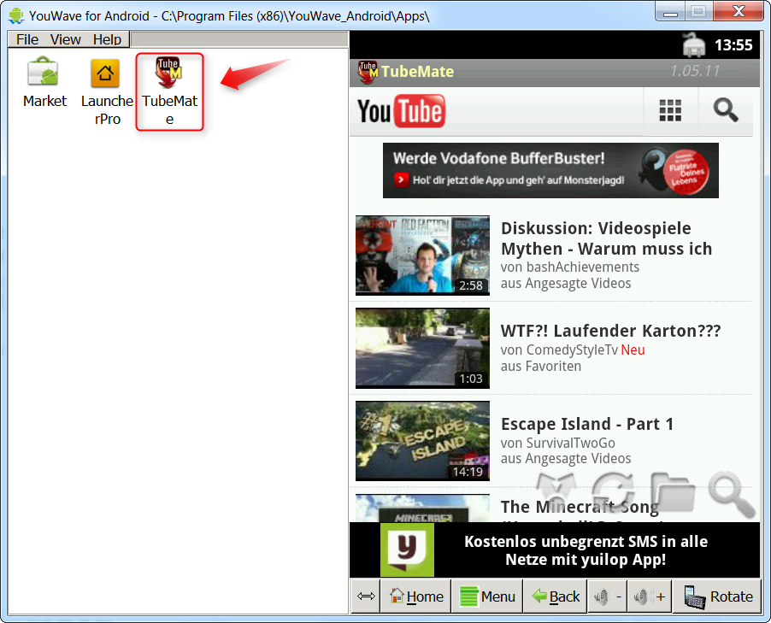Open the View menu
The width and height of the screenshot is (771, 623).
pyautogui.click(x=65, y=39)
